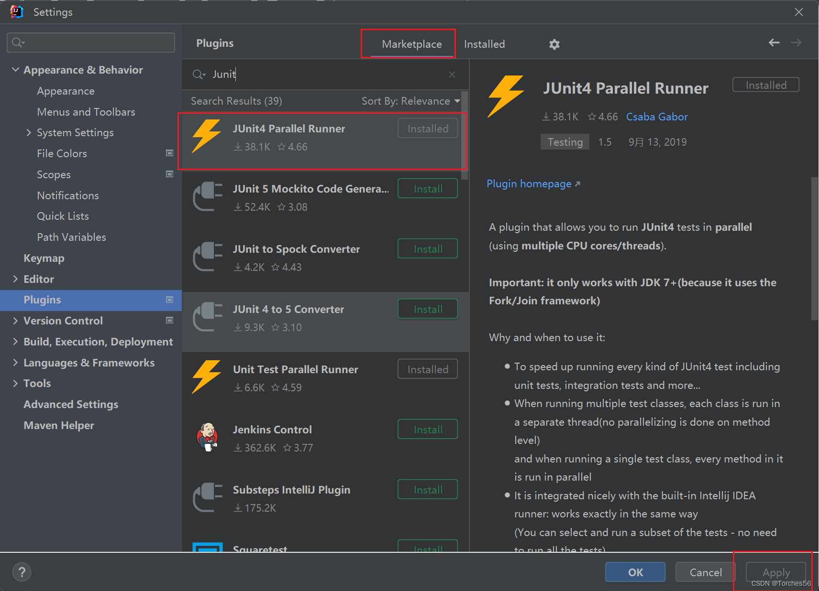Expand the Editor settings node
This screenshot has width=819, height=591.
[x=15, y=279]
